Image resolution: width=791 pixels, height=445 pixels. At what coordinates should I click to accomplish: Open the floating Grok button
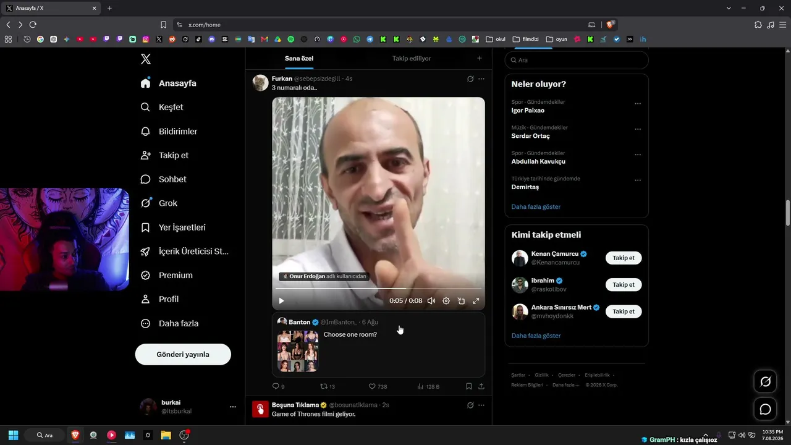pos(765,382)
